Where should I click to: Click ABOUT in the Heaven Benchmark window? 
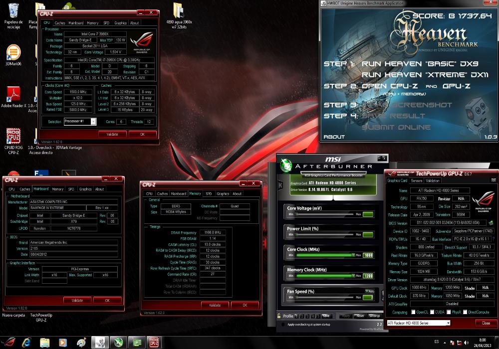click(x=334, y=137)
